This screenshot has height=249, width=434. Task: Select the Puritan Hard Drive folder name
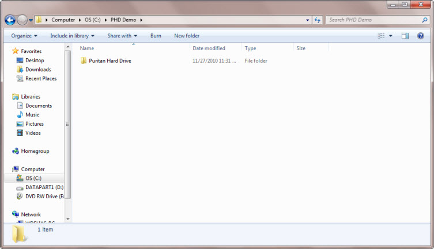pos(110,61)
